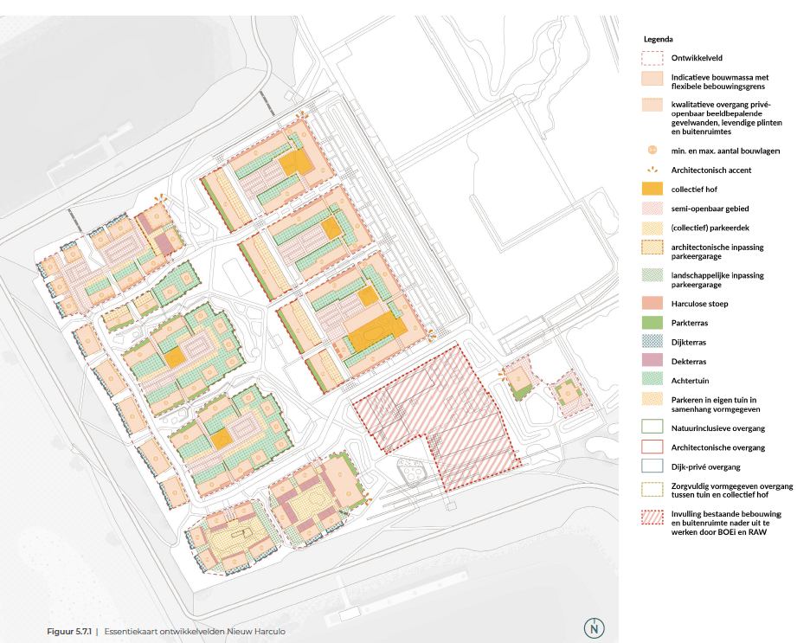810x643 pixels.
Task: Click the Indicatieve bouwmassa legend swatch
Action: (x=652, y=79)
